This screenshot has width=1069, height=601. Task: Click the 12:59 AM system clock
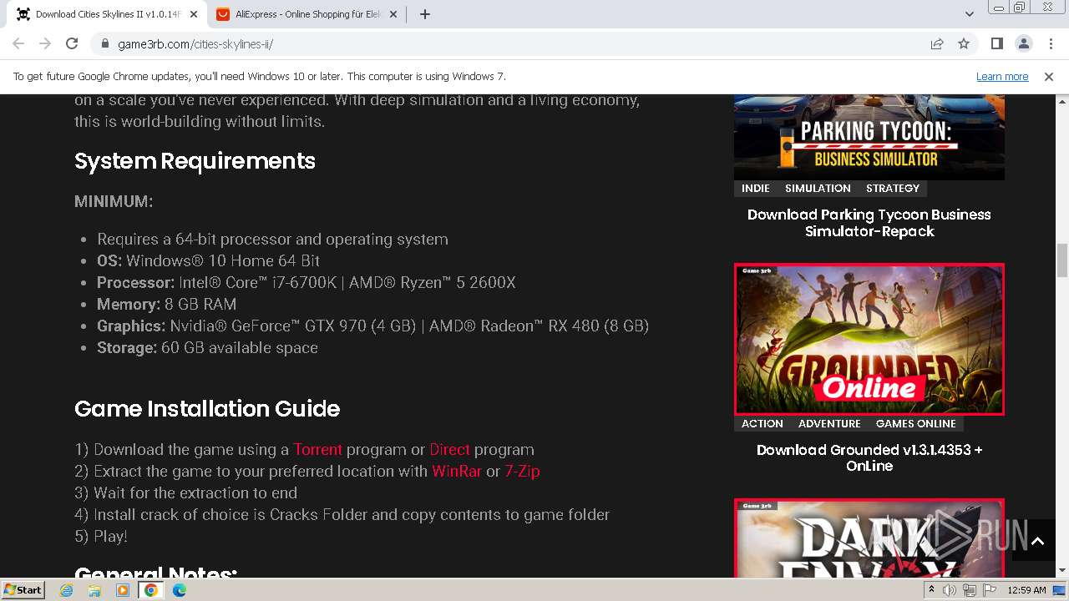point(1027,590)
